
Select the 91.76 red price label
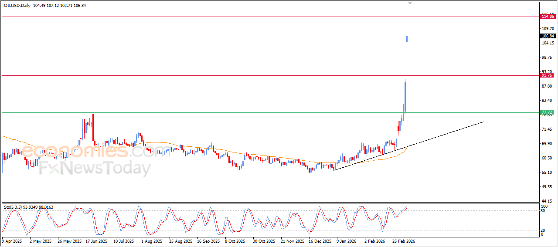tap(547, 75)
